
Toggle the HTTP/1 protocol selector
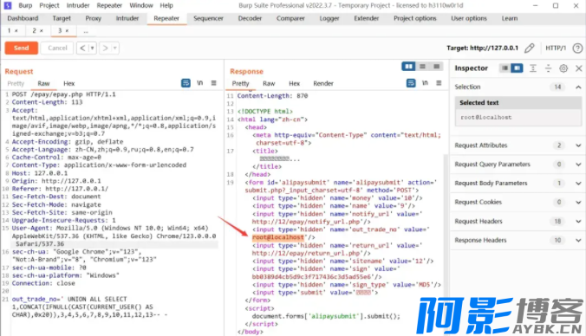[x=556, y=48]
